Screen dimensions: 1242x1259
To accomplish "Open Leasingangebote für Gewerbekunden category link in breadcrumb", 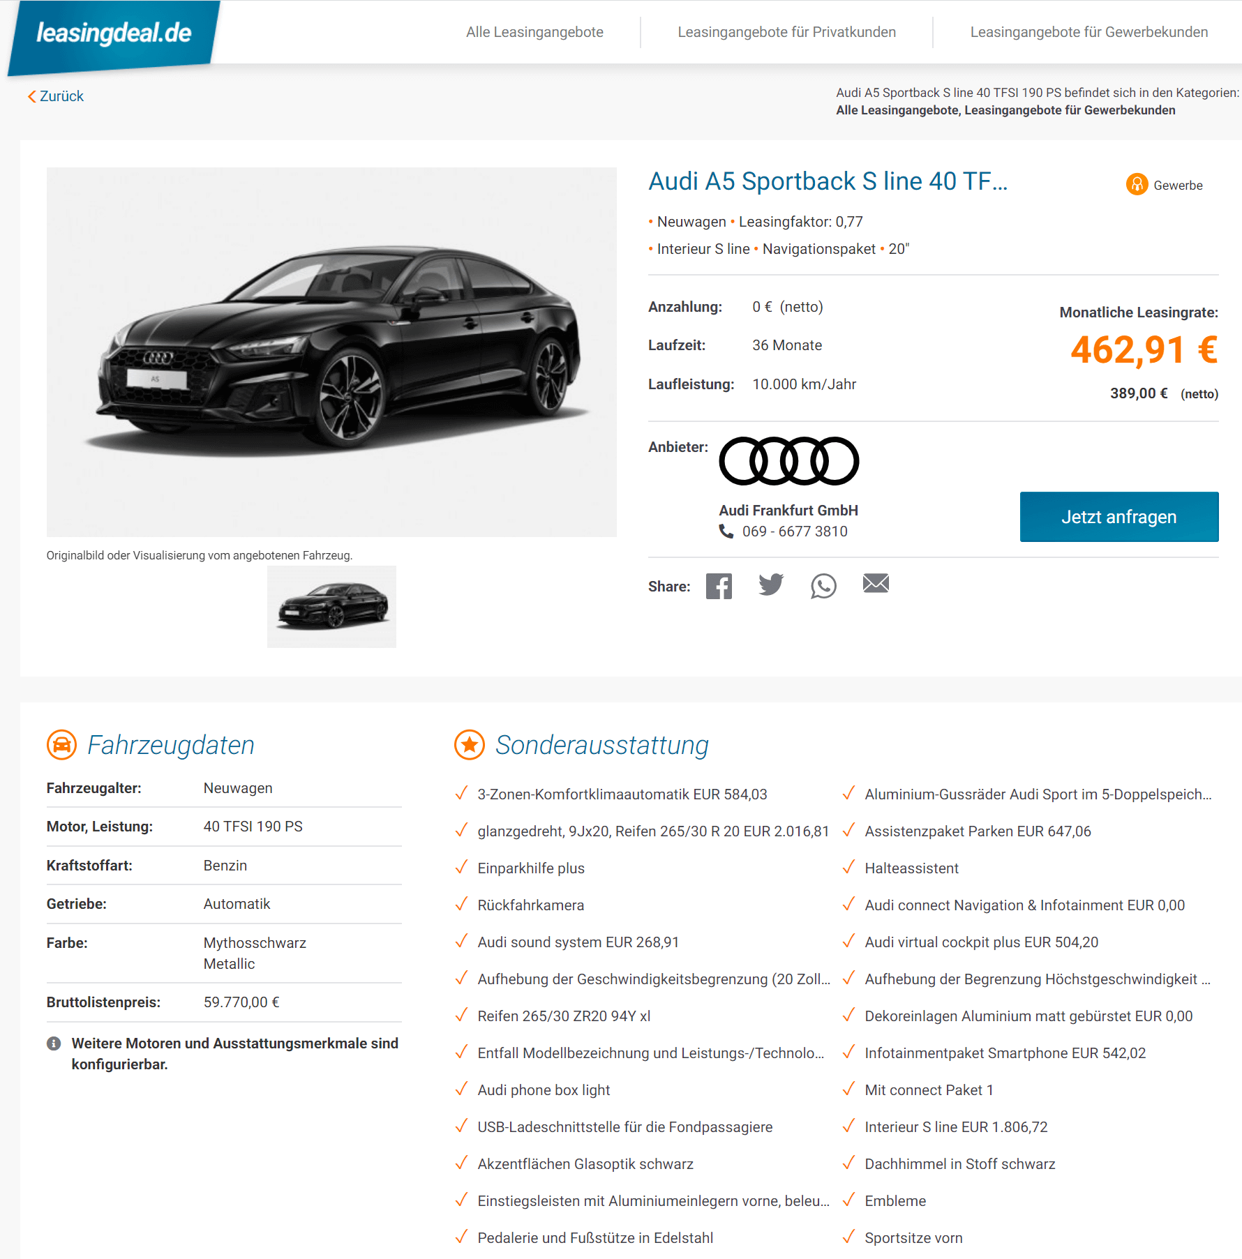I will (x=1070, y=110).
